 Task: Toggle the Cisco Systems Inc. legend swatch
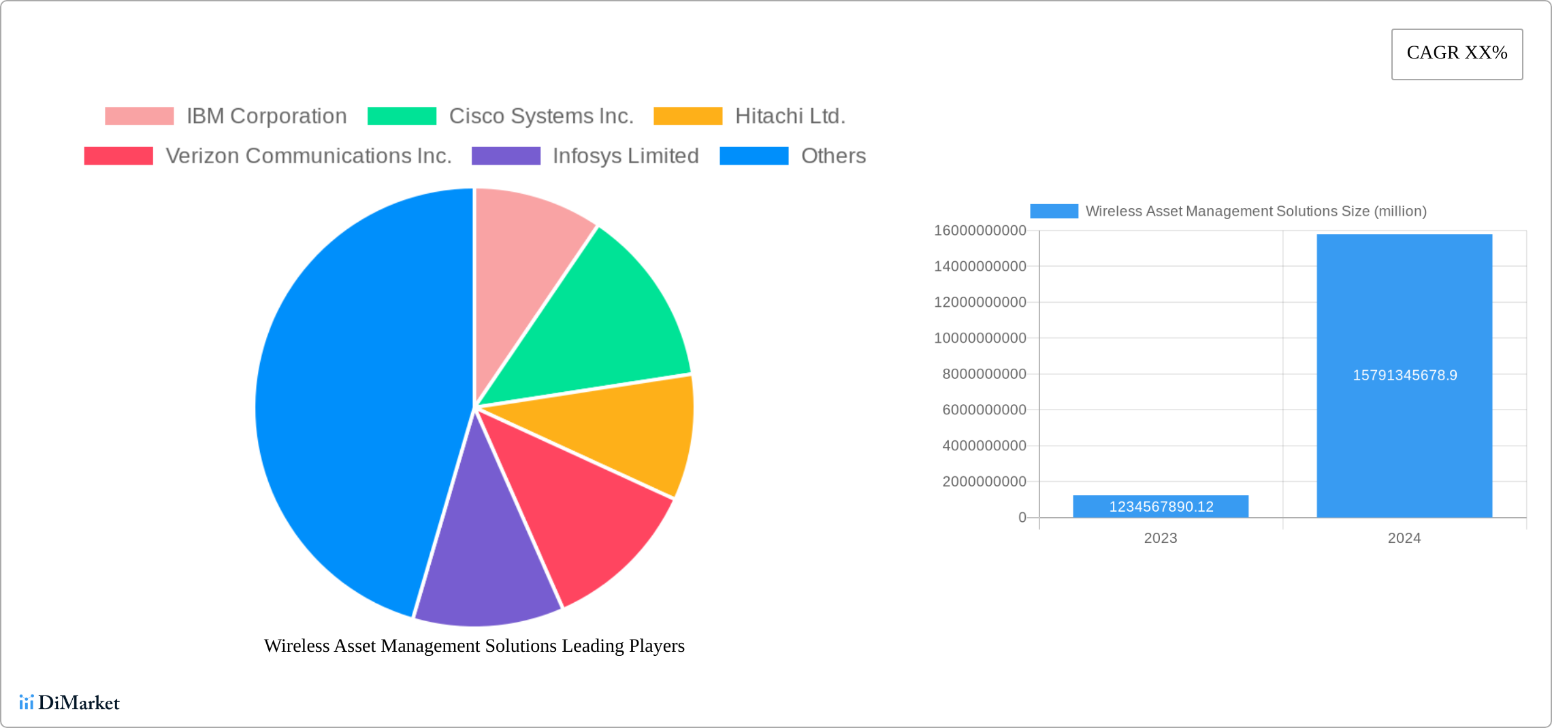tap(402, 116)
